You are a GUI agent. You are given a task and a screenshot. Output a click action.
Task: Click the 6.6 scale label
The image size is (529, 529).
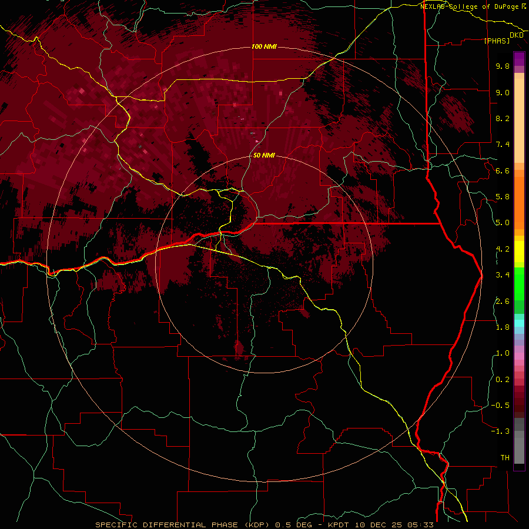pyautogui.click(x=503, y=170)
